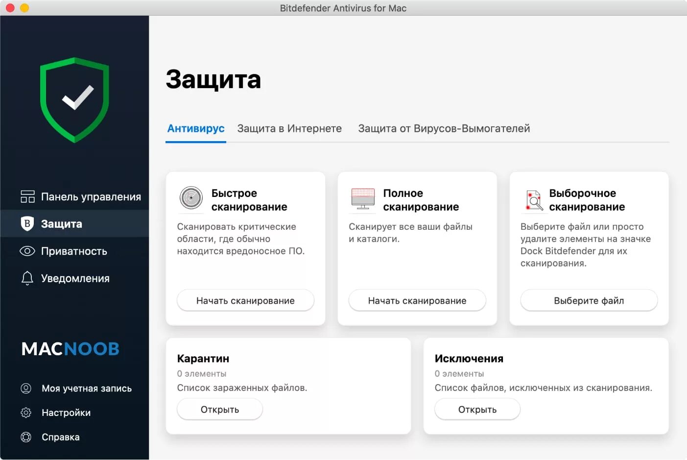
Task: Click the Выберите файл button
Action: click(x=589, y=300)
